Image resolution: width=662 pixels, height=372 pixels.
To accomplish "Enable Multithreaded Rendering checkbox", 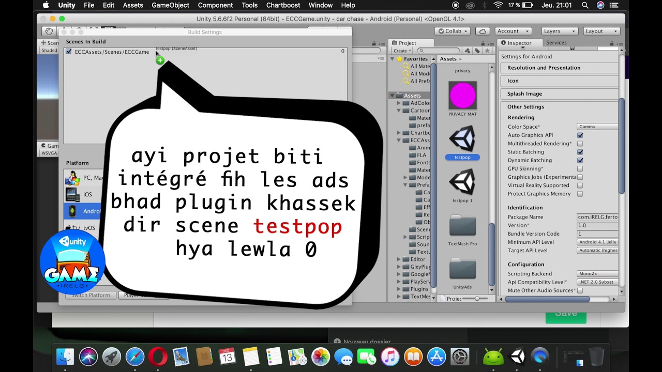I will (580, 144).
